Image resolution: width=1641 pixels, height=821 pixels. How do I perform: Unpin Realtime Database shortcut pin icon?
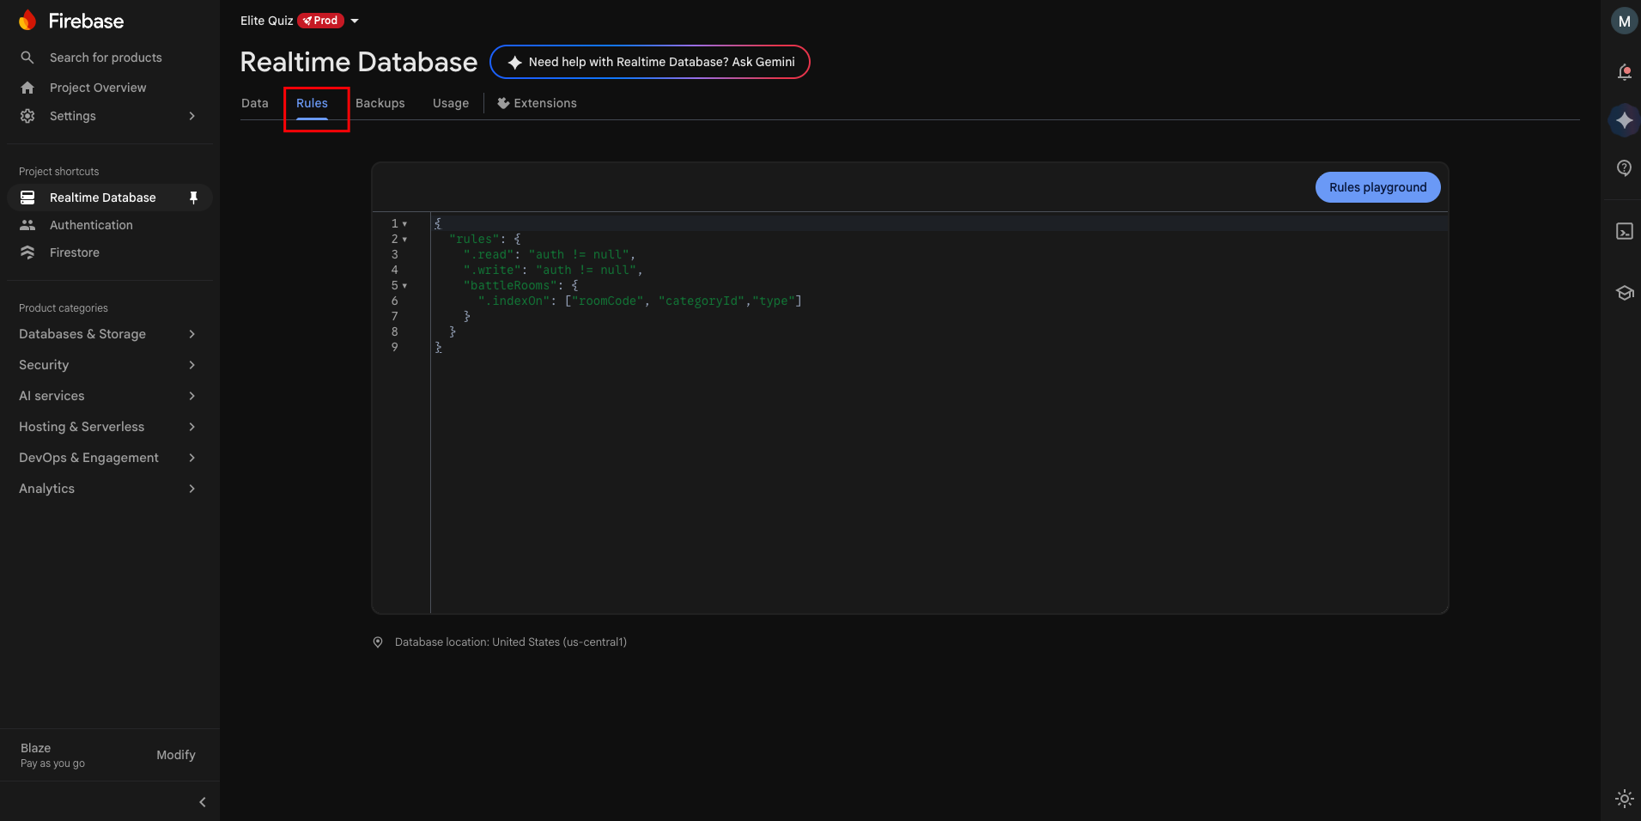click(193, 198)
